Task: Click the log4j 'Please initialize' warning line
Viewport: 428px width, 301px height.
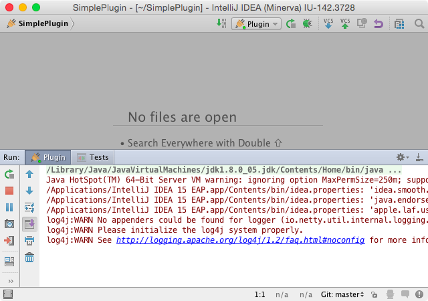Action: [x=175, y=230]
